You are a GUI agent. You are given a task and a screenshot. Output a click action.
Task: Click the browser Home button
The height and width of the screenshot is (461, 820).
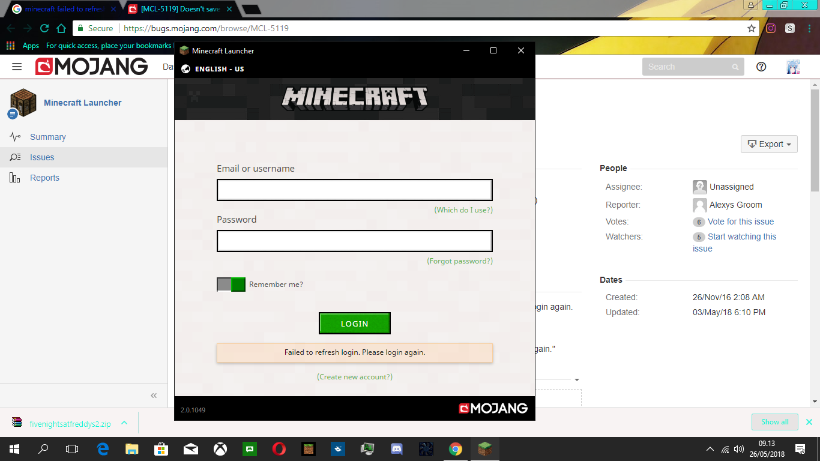(61, 28)
